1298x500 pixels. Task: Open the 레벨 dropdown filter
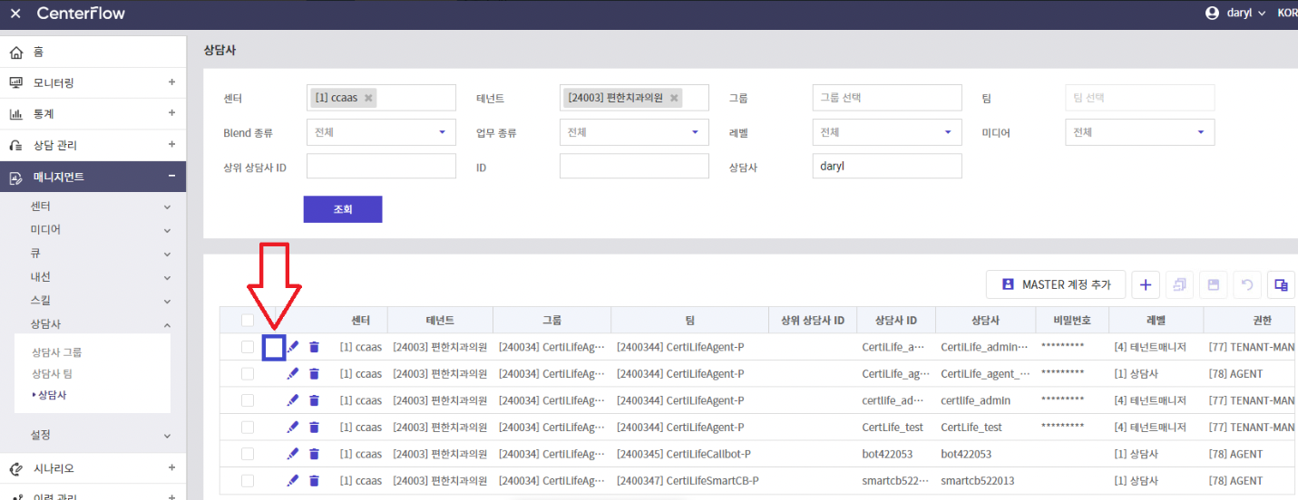pos(886,132)
